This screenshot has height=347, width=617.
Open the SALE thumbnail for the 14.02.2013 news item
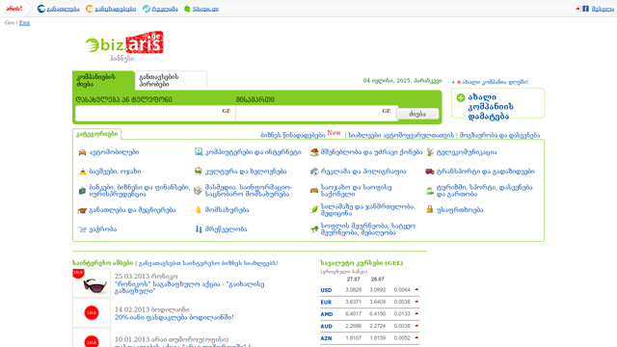pyautogui.click(x=92, y=312)
